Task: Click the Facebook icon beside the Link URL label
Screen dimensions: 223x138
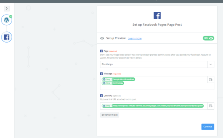Action: pyautogui.click(x=101, y=95)
